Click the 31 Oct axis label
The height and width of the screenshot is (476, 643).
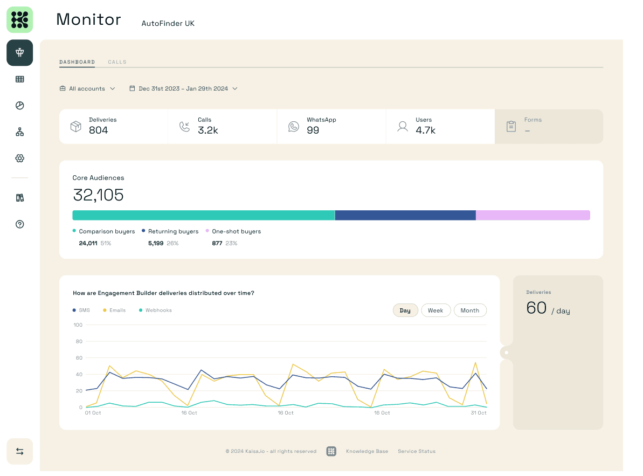coord(479,413)
